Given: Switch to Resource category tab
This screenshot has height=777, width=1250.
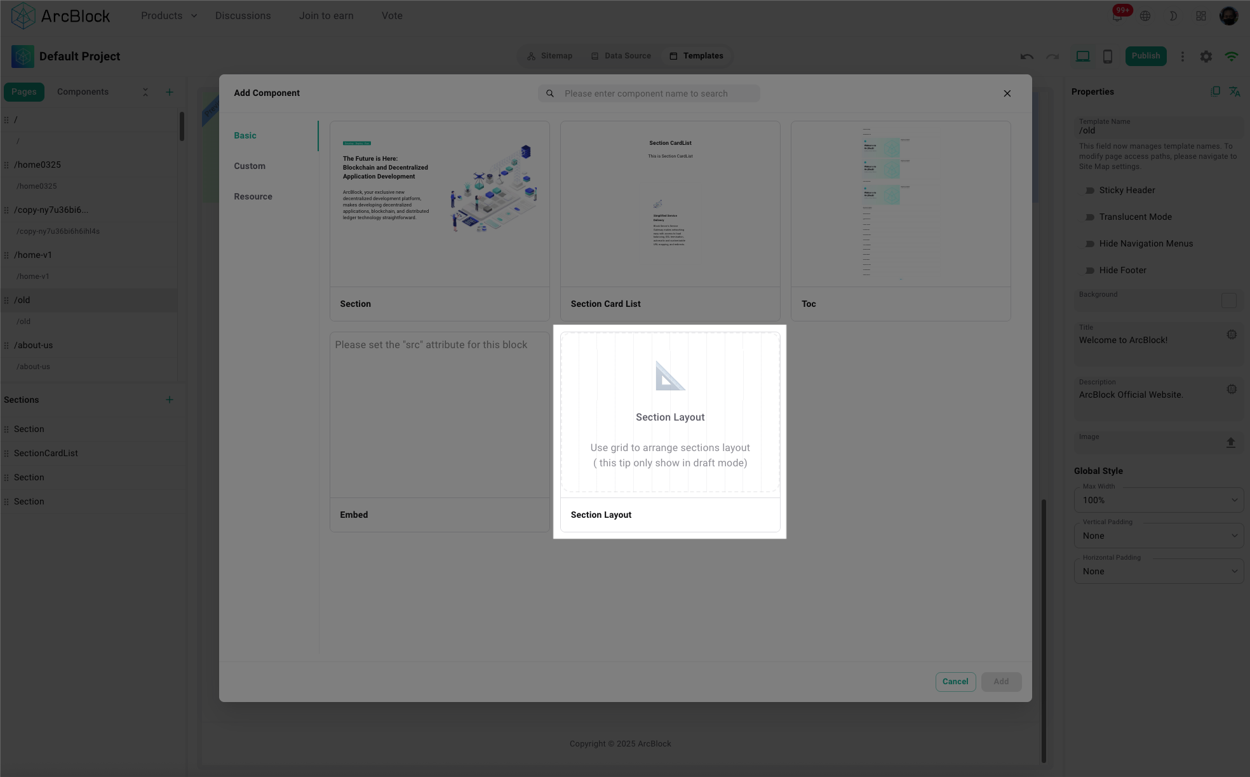Looking at the screenshot, I should (x=253, y=197).
